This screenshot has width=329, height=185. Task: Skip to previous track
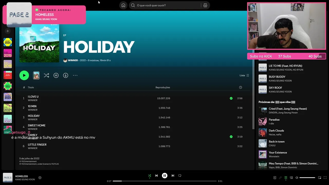pos(156,176)
